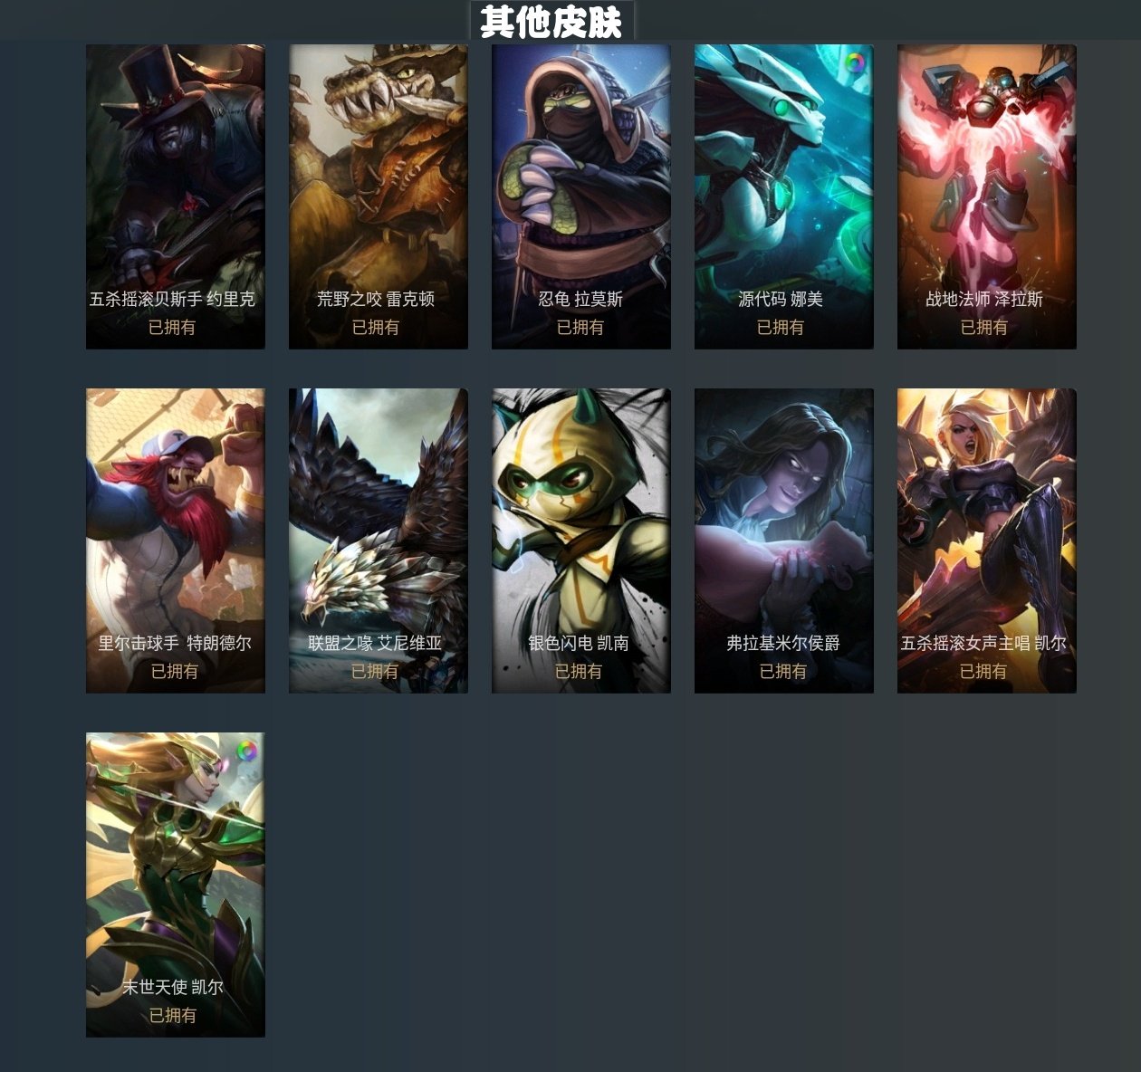Open the 战地法师 泽拉斯 skin card
Viewport: 1141px width, 1072px height.
click(987, 196)
